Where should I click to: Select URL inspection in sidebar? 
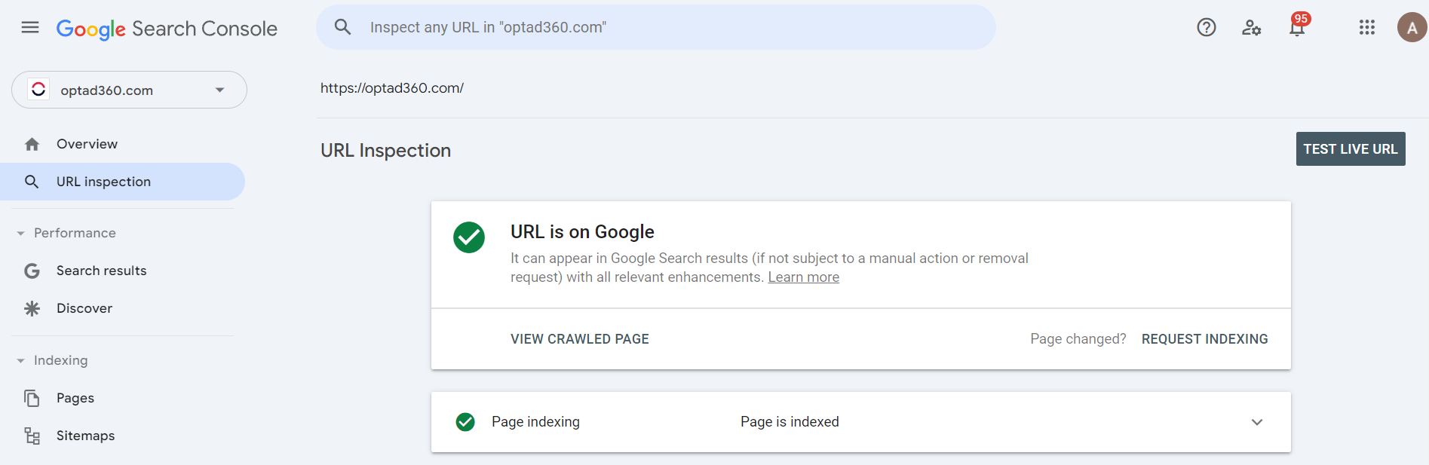(x=122, y=182)
